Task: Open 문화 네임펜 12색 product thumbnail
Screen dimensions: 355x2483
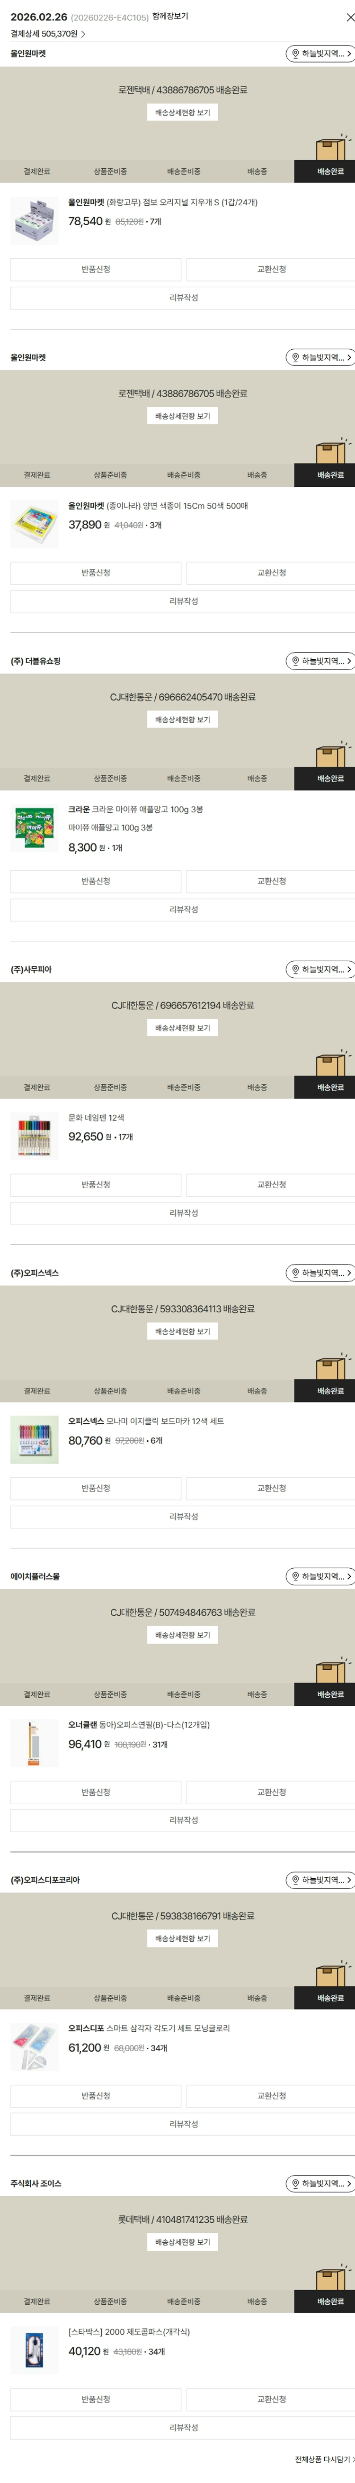Action: pos(35,1136)
